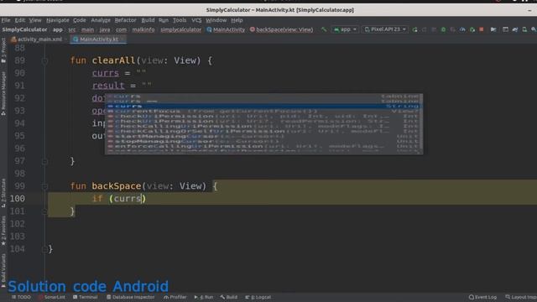Open the Window menu
This screenshot has width=537, height=302.
pyautogui.click(x=216, y=20)
